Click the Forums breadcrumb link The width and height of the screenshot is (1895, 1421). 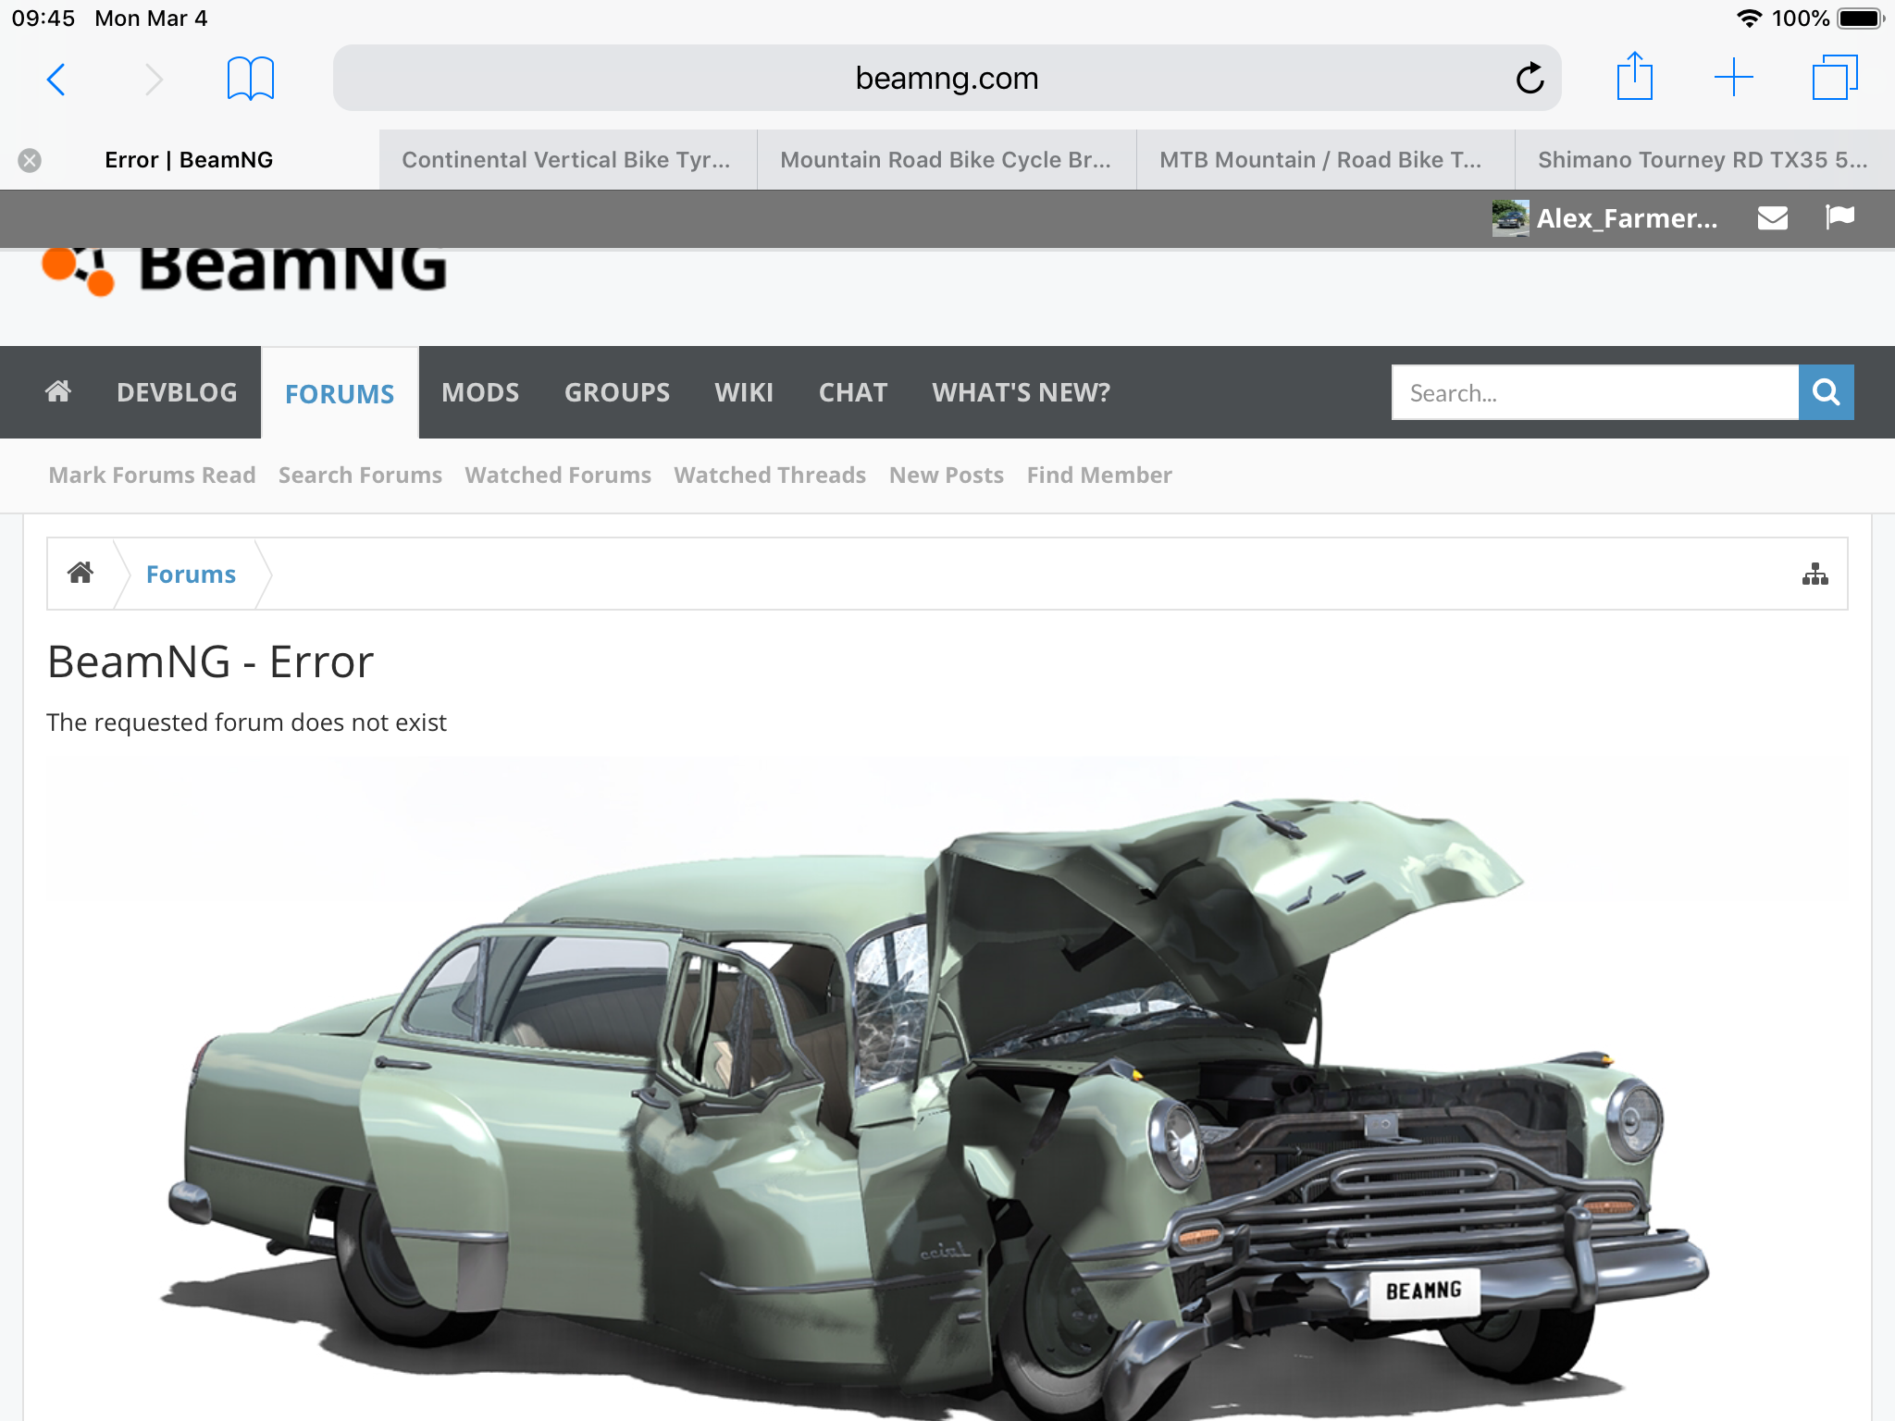pyautogui.click(x=191, y=574)
